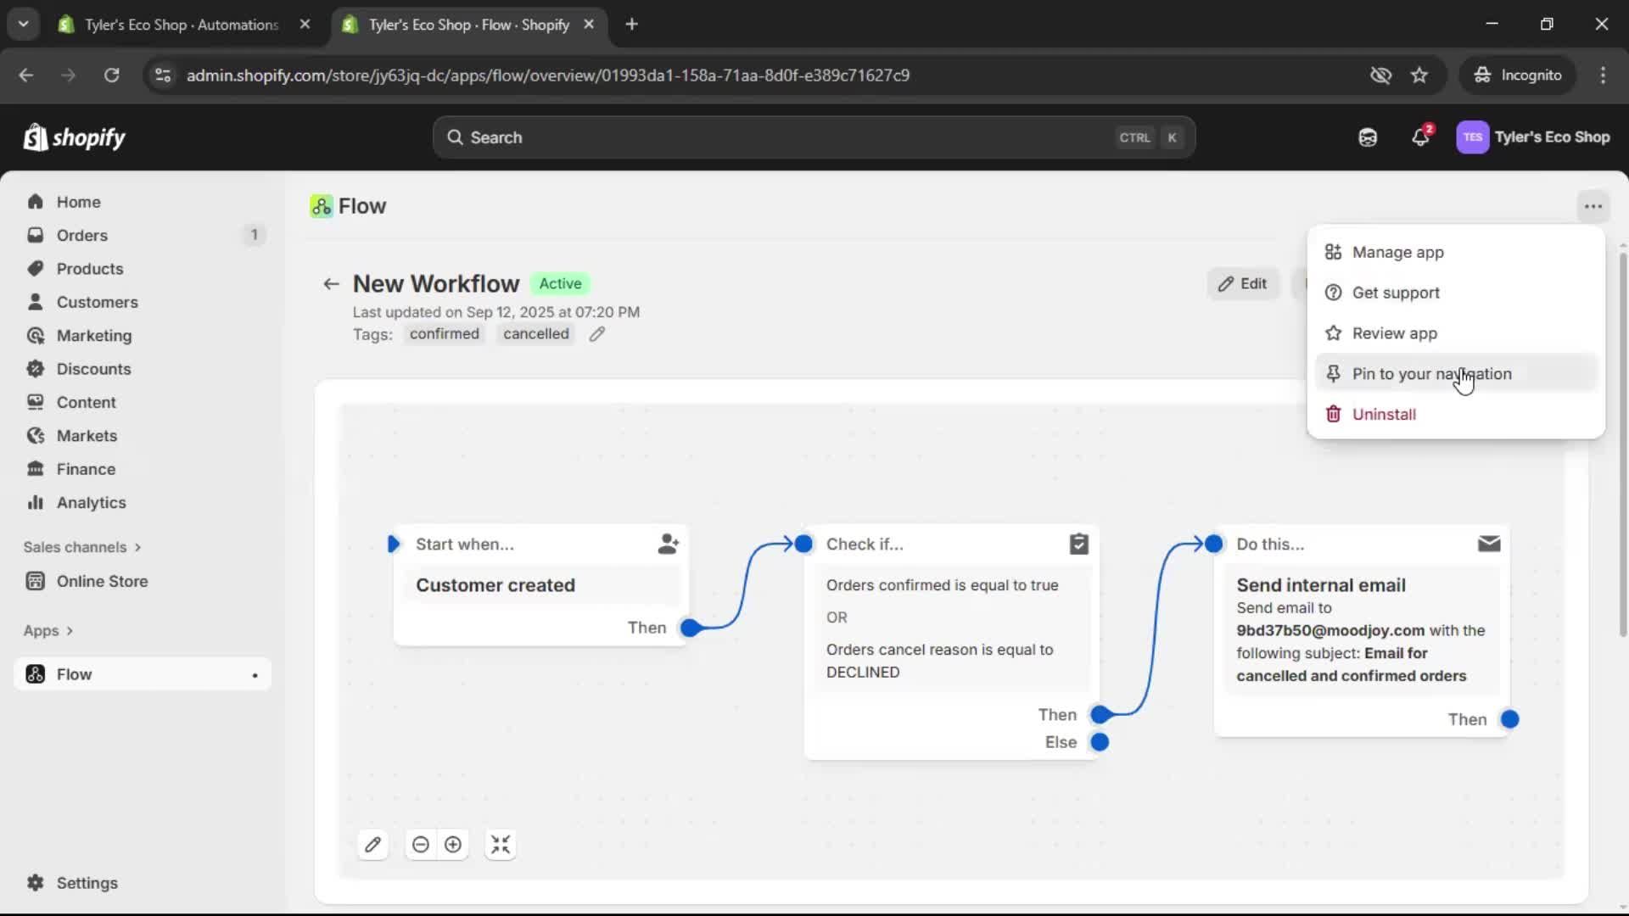Click the Active status badge
This screenshot has width=1629, height=916.
tap(560, 284)
